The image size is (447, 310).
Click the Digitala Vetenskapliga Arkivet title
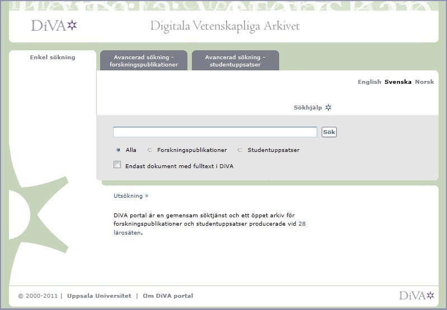coord(225,26)
